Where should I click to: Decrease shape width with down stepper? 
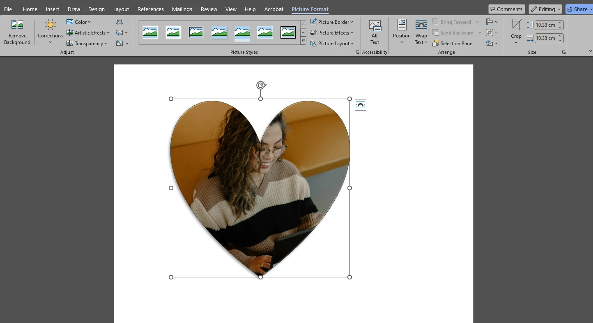pyautogui.click(x=560, y=40)
